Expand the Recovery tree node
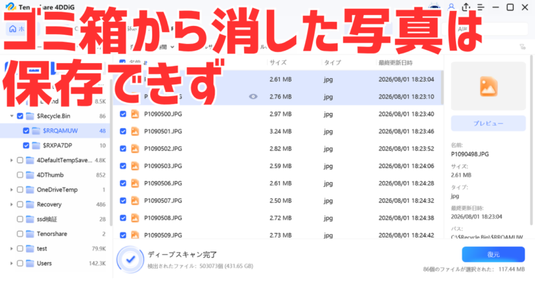 (x=12, y=204)
